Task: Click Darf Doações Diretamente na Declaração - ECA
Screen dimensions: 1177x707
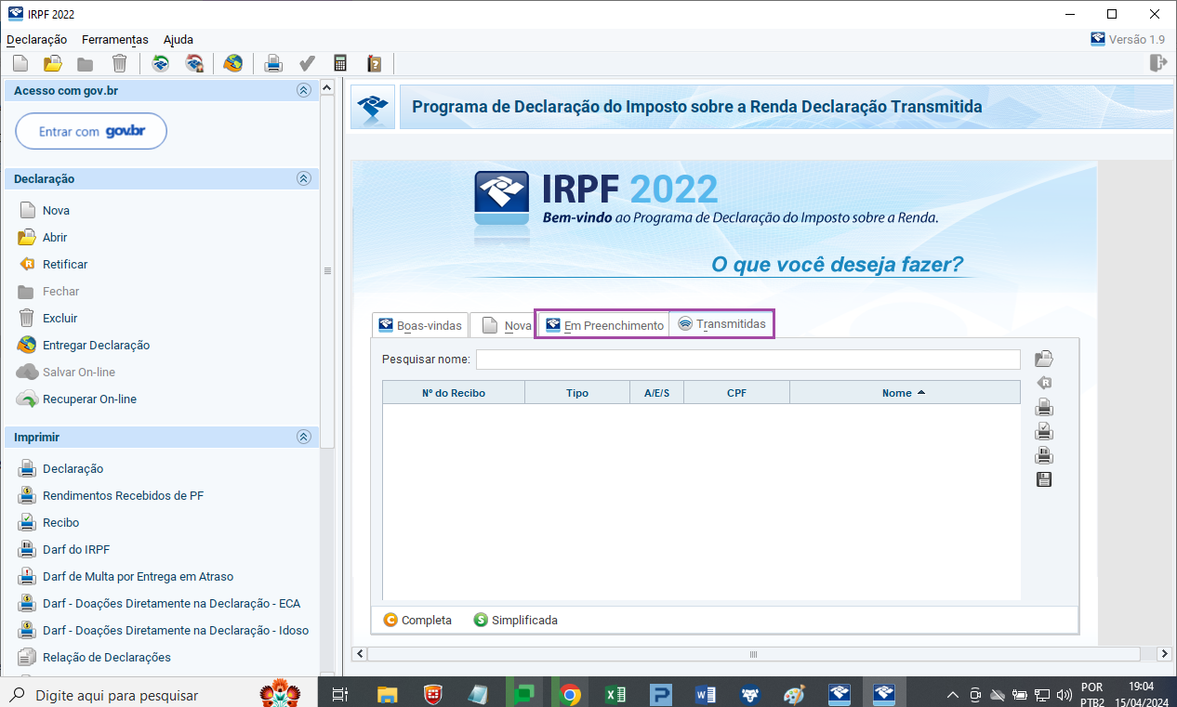Action: click(x=171, y=604)
